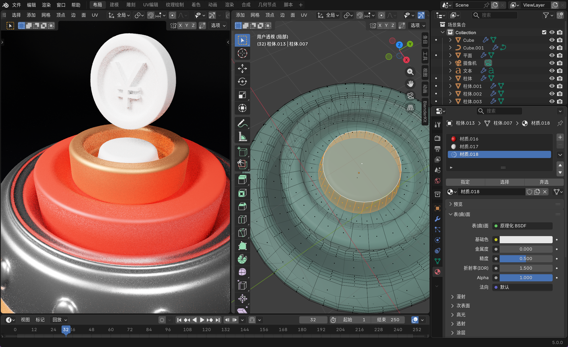Click the 弃选 deselect button

(544, 182)
